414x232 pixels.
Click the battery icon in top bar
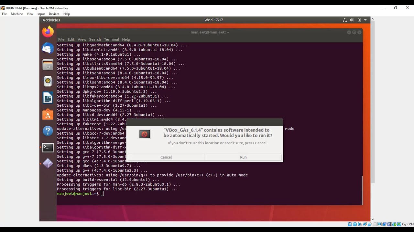click(359, 20)
